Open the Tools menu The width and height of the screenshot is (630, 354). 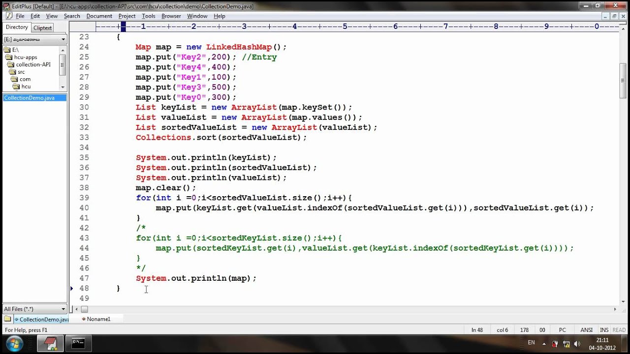[x=149, y=16]
